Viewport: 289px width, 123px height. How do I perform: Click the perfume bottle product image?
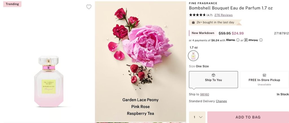pos(49,81)
